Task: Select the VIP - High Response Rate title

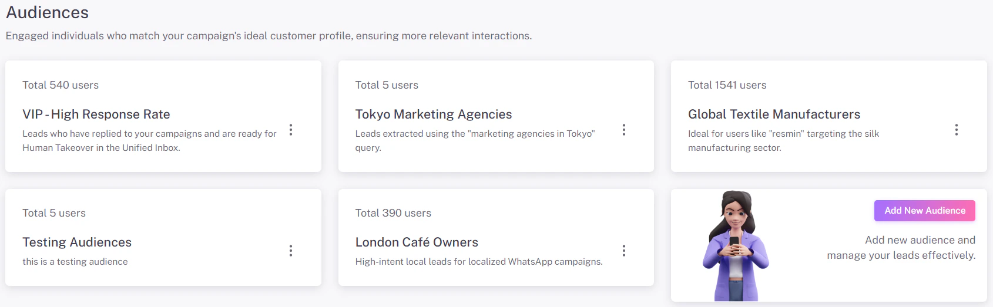Action: [96, 114]
